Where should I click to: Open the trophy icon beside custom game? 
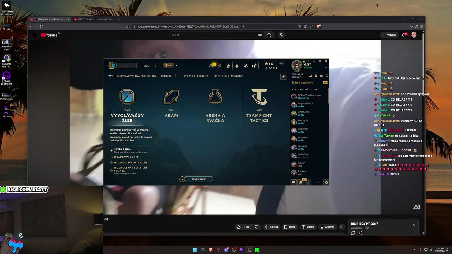284,77
